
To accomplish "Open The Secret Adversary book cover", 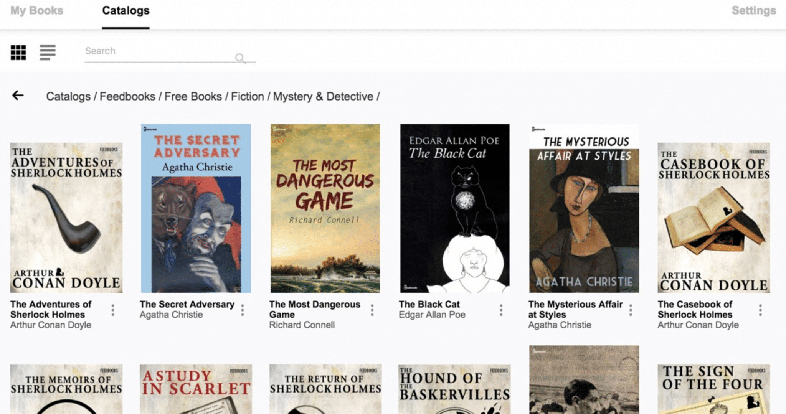I will point(196,208).
